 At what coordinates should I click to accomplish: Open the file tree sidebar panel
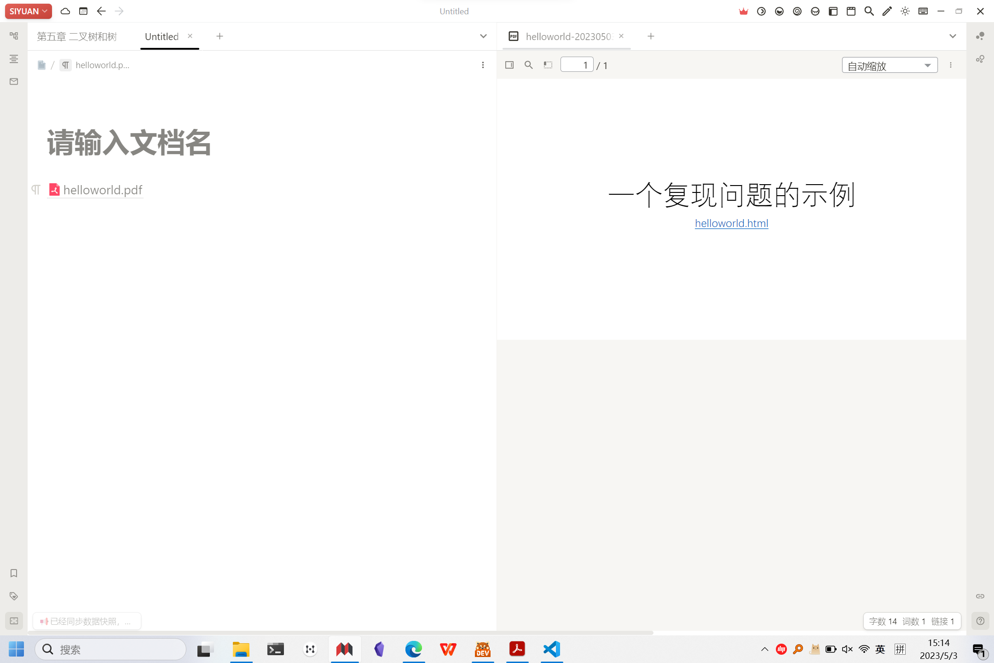coord(14,36)
